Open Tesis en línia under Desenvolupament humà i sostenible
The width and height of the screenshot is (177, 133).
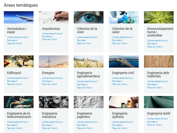(155, 47)
